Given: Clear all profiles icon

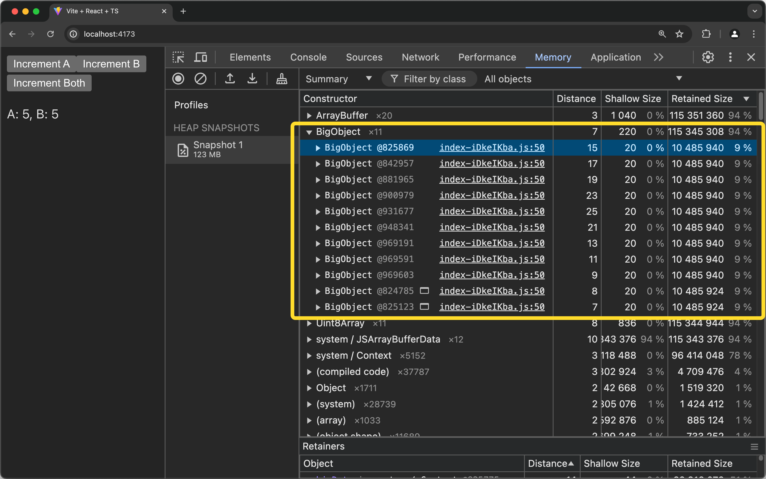Looking at the screenshot, I should [200, 79].
